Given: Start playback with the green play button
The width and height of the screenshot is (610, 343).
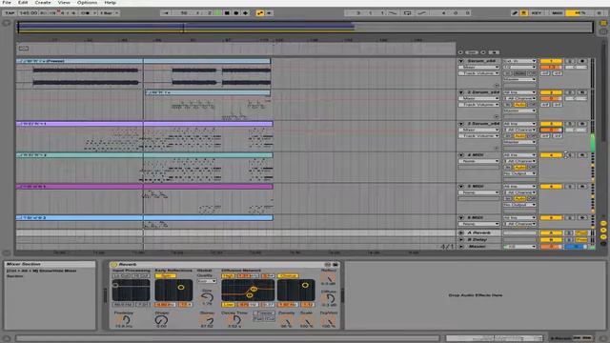Looking at the screenshot, I should click(218, 12).
